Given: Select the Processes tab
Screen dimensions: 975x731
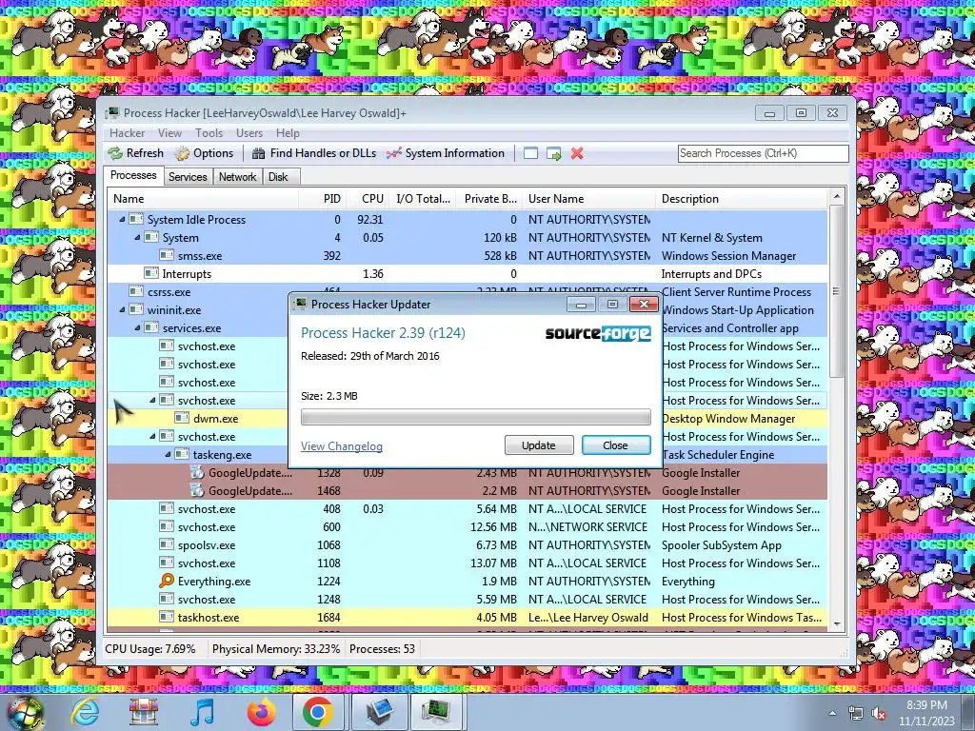Looking at the screenshot, I should click(x=133, y=175).
